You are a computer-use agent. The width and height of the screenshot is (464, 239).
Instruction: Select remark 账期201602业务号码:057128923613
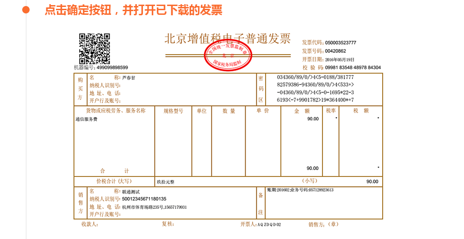click(x=300, y=190)
